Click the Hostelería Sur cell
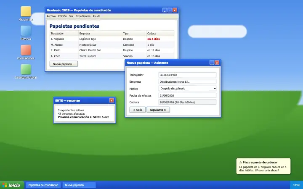Image resolution: width=303 pixels, height=189 pixels. [100, 45]
